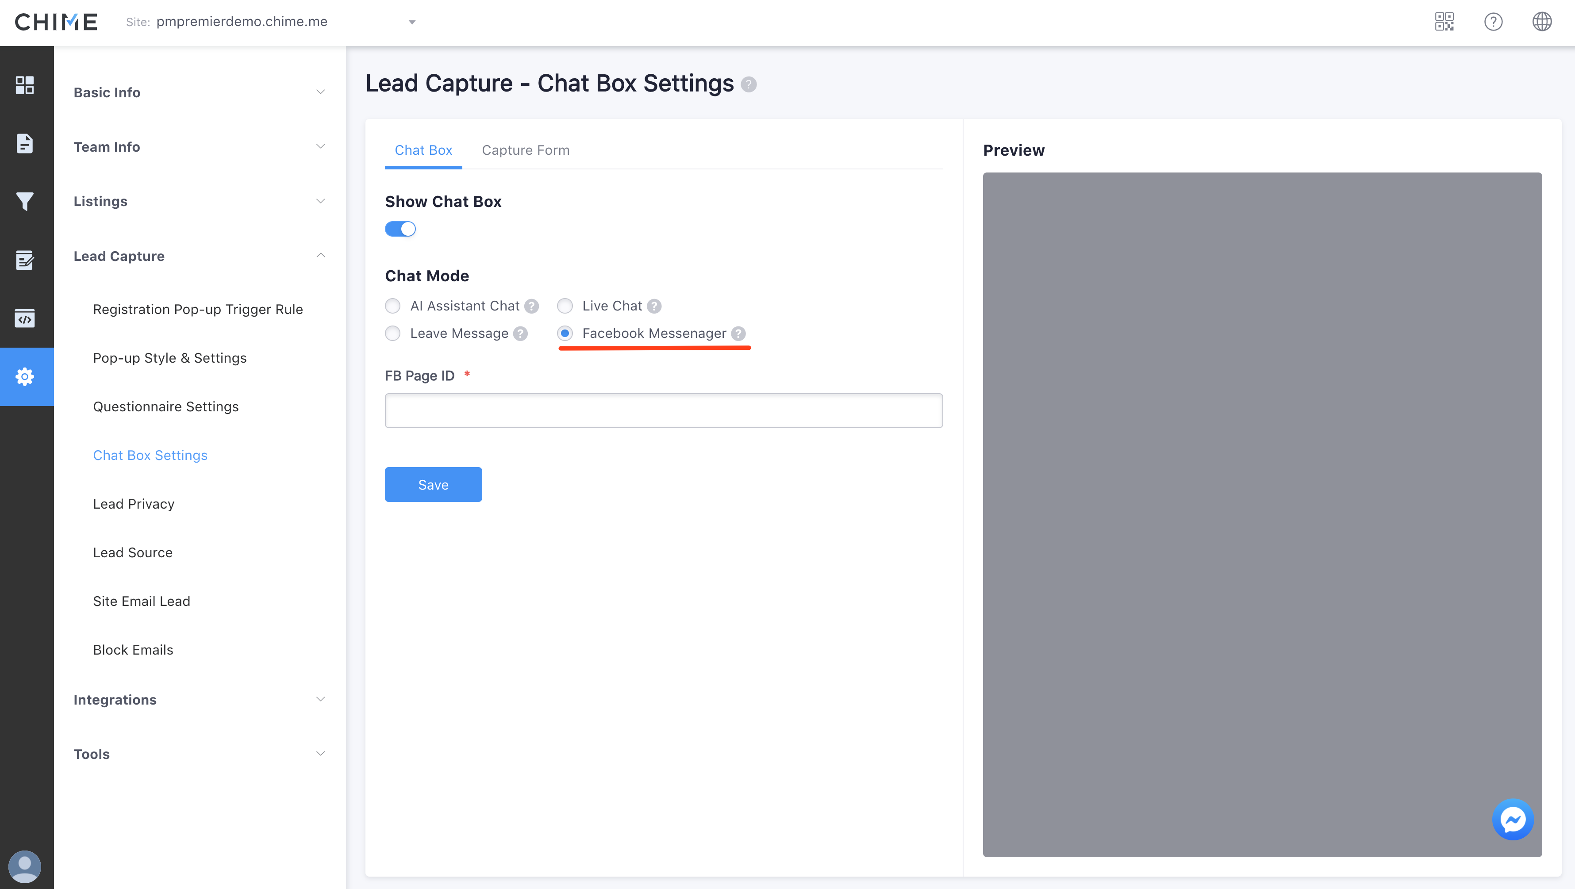This screenshot has width=1575, height=889.
Task: Click help icon beside page title
Action: tap(749, 84)
